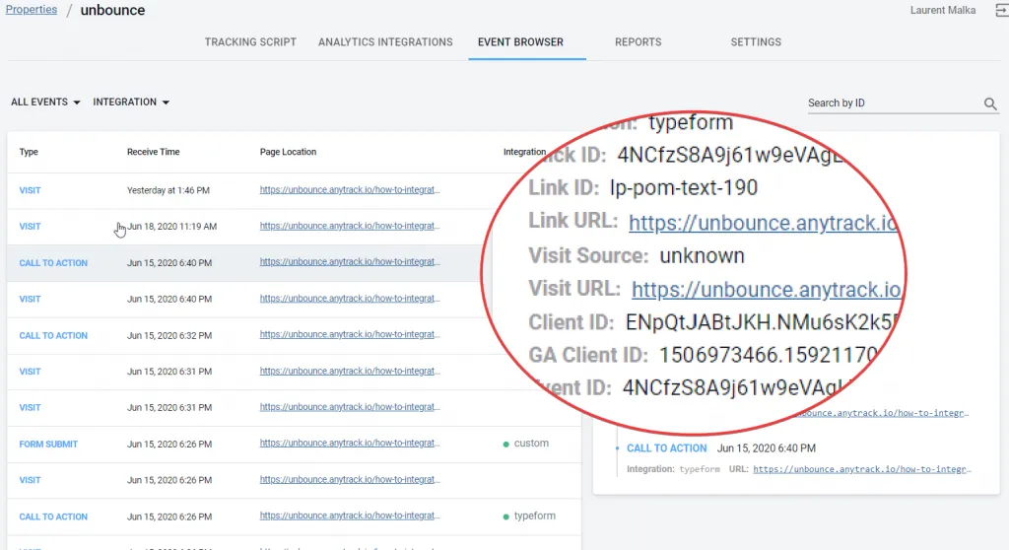Click the 'custom' integration label
The height and width of the screenshot is (550, 1009).
pyautogui.click(x=531, y=444)
